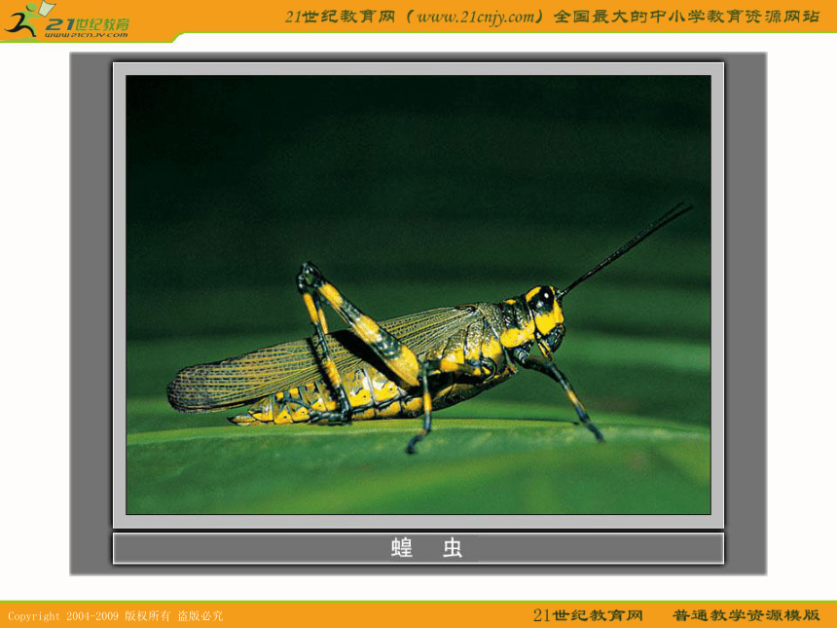This screenshot has height=628, width=837.
Task: Click the 普通教学资源模版 footer label
Action: click(x=746, y=615)
